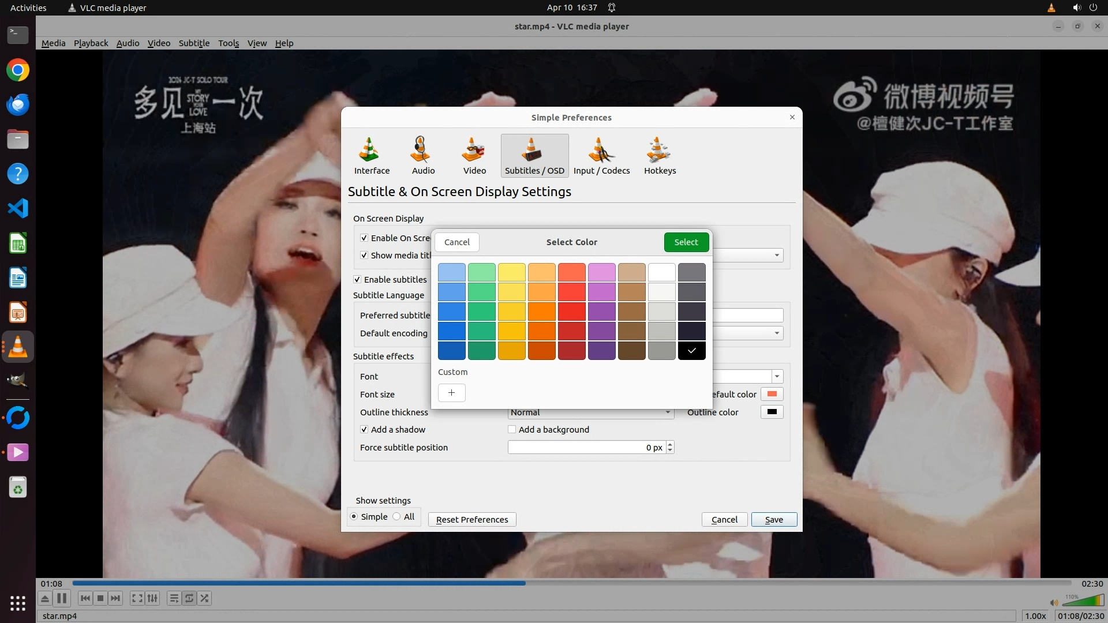Confirm color with green Select button

[x=686, y=242]
